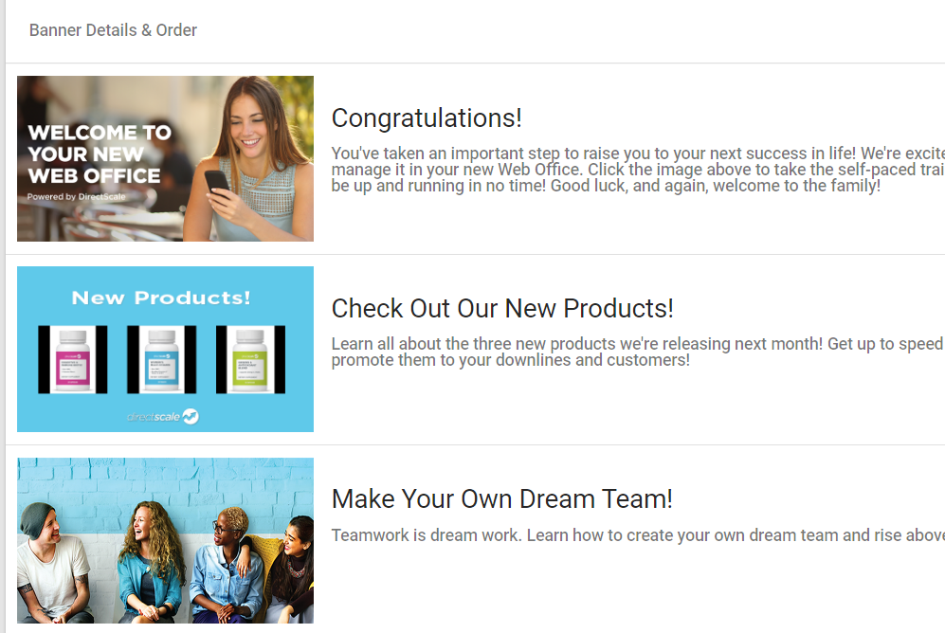Open the Make Your Own Dream Team! title
The image size is (945, 633).
501,499
